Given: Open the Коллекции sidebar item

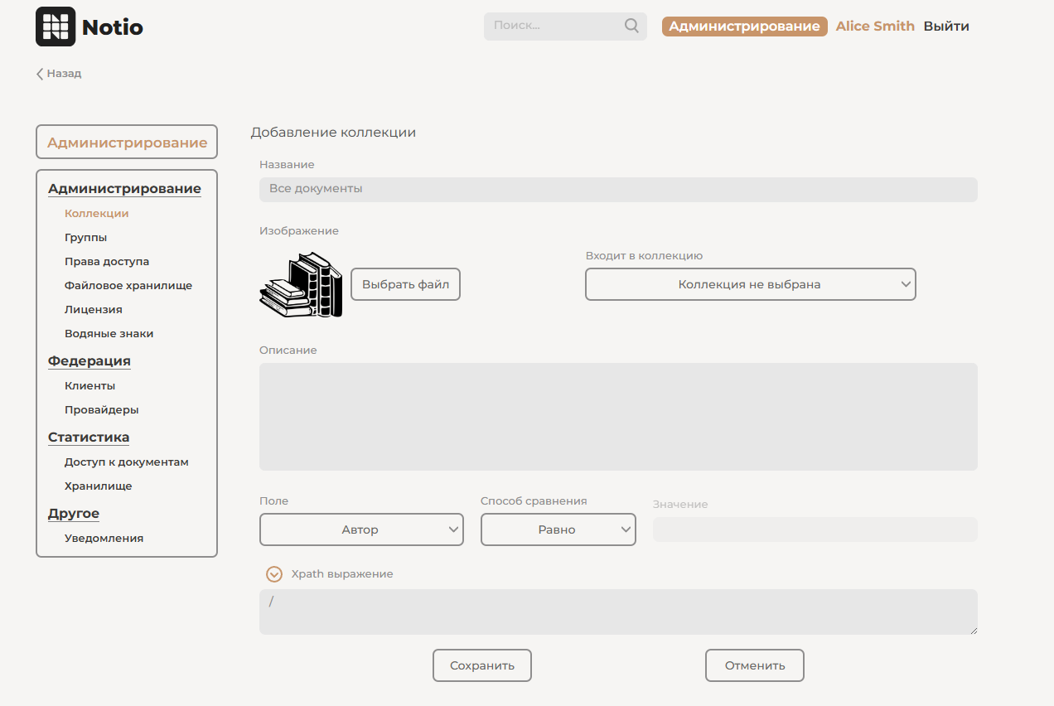Looking at the screenshot, I should 96,213.
